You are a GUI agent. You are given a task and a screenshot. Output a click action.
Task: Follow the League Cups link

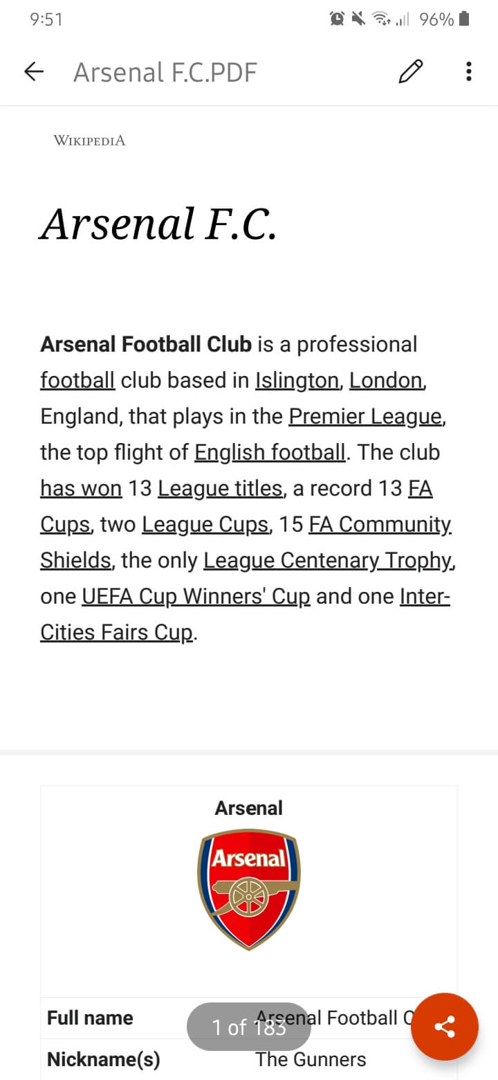[x=205, y=524]
